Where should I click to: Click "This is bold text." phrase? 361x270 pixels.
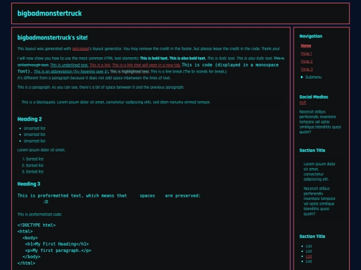point(154,58)
